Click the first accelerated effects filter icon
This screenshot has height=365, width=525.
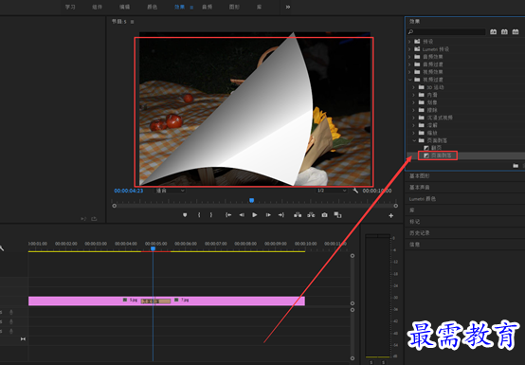pos(493,32)
